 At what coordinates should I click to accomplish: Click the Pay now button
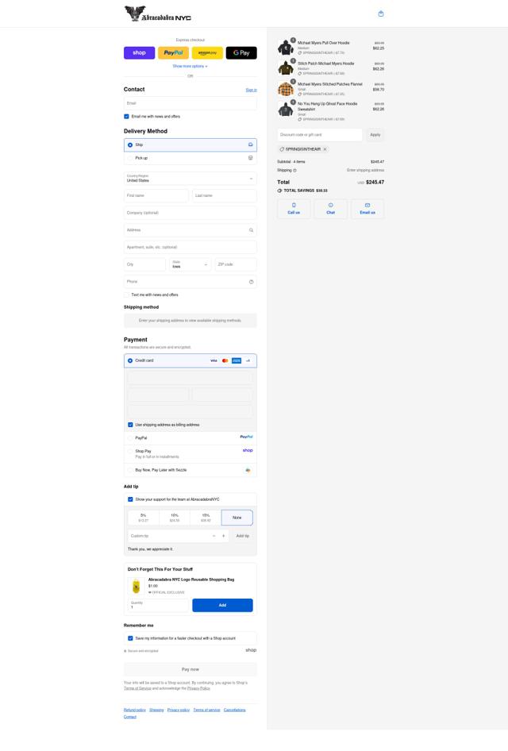pyautogui.click(x=190, y=669)
